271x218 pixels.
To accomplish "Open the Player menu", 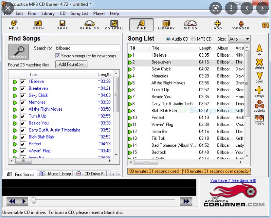I will (x=99, y=13).
